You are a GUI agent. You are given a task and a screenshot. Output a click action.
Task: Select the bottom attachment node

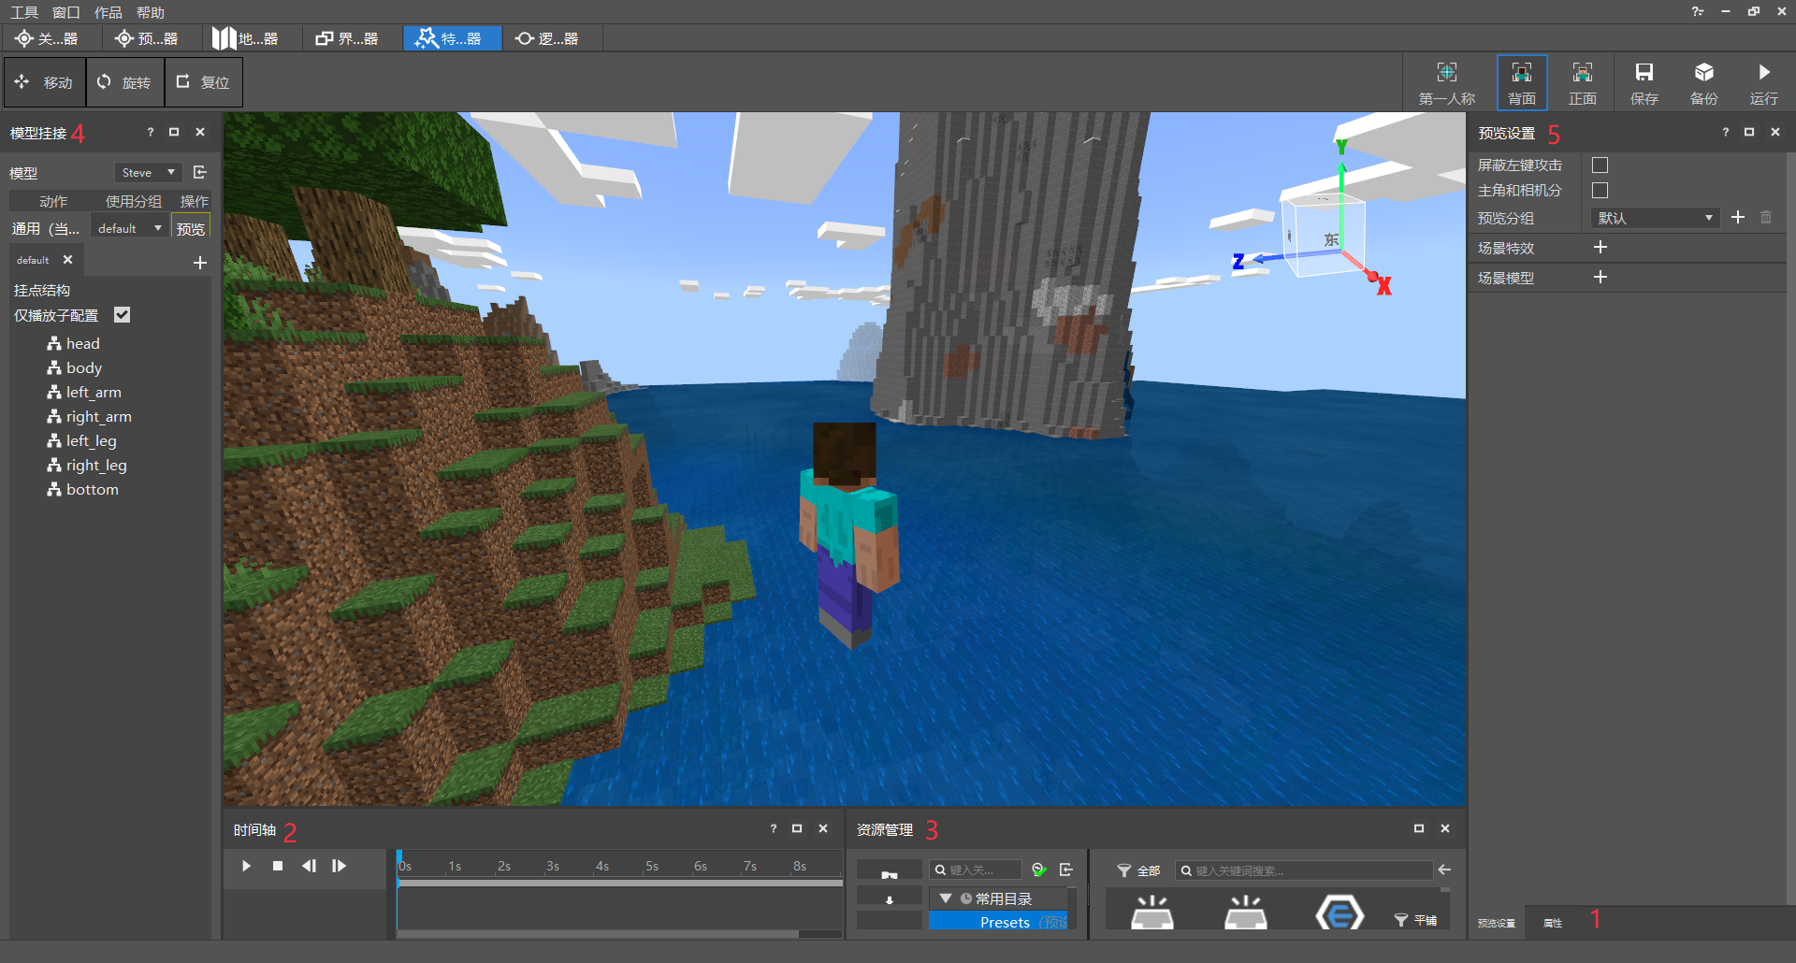tap(83, 489)
